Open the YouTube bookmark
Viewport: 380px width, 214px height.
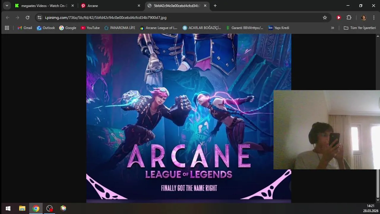click(90, 28)
